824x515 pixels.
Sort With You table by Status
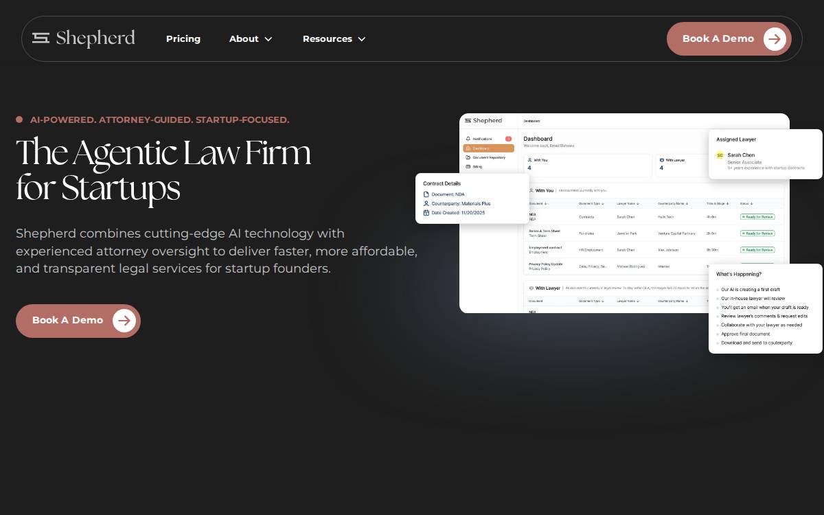click(x=746, y=204)
